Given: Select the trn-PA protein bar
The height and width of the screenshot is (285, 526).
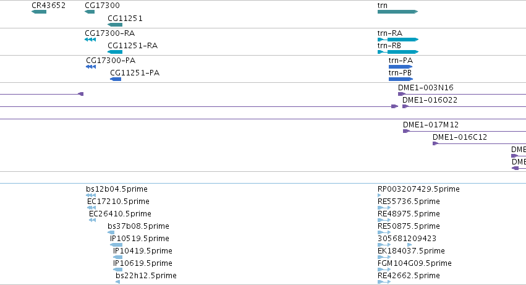Looking at the screenshot, I should click(x=401, y=67).
